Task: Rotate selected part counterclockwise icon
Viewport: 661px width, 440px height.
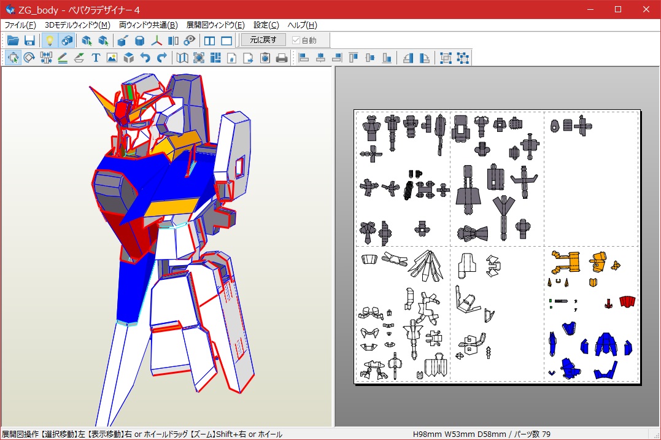Action: 408,58
